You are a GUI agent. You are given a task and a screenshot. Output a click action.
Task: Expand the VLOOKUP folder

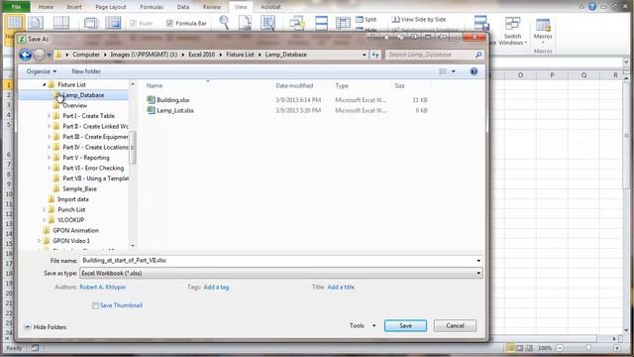44,220
